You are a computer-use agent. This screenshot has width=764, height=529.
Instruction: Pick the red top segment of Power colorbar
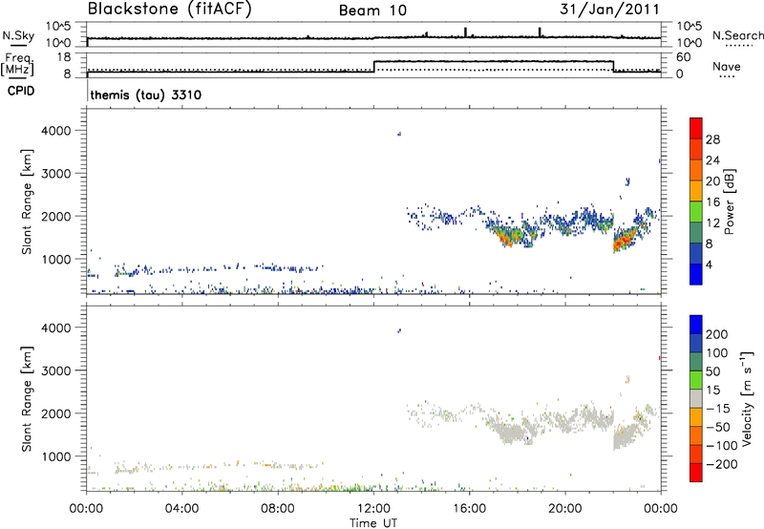(696, 128)
